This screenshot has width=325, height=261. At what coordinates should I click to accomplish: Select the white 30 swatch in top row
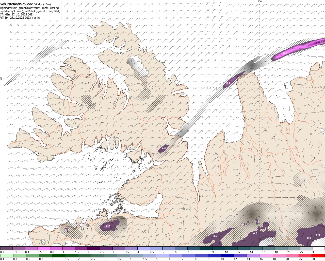[x=318, y=248]
